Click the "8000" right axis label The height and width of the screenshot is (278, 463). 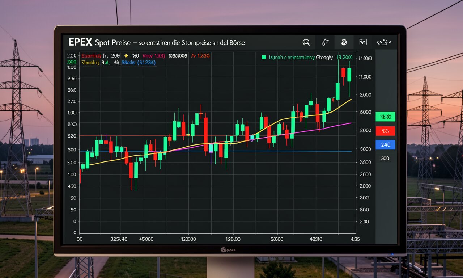(x=365, y=130)
